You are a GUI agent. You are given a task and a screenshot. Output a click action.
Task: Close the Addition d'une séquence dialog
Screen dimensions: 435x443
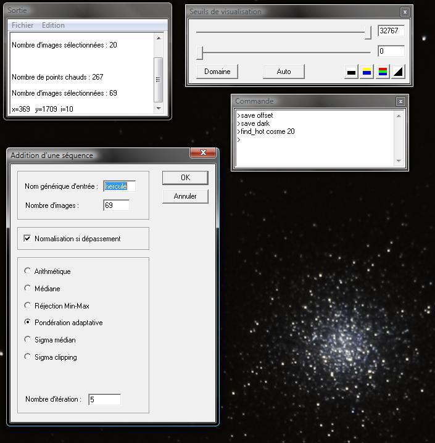tap(203, 152)
